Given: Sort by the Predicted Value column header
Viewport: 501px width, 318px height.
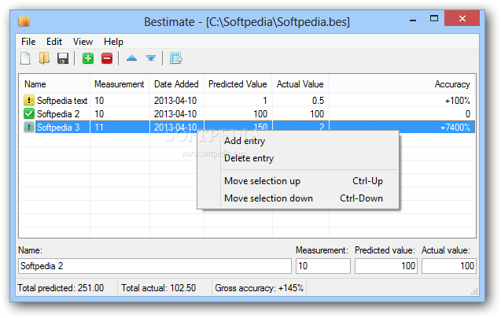Looking at the screenshot, I should coord(238,84).
